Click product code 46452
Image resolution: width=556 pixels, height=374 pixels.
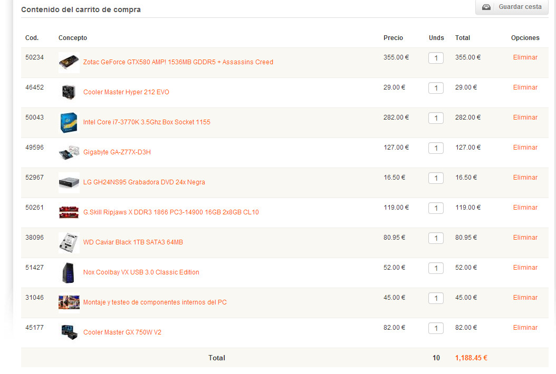[x=34, y=87]
